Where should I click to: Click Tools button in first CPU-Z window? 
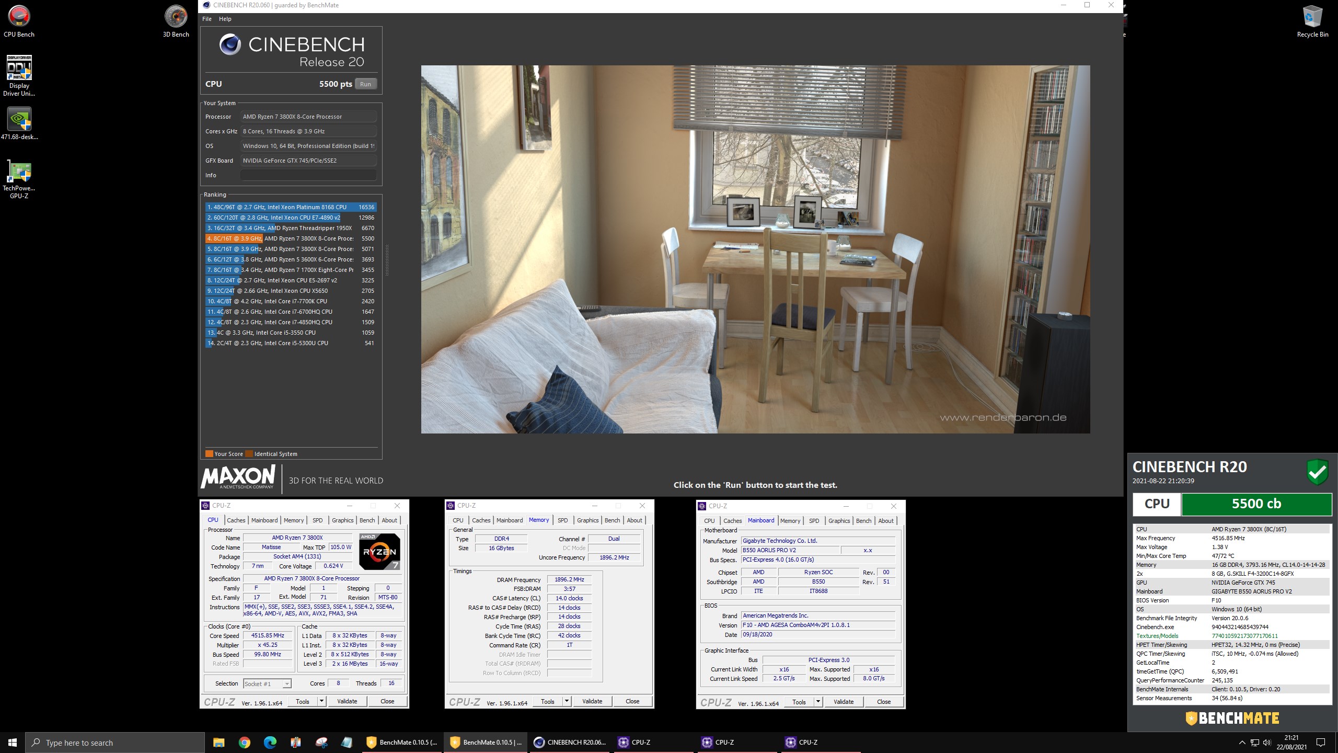point(303,702)
